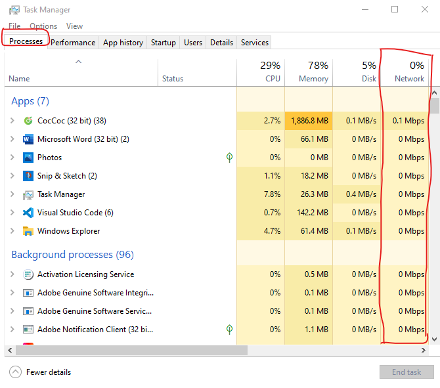Viewport: 440px width, 388px height.
Task: Click the horizontal scrollbar thumb
Action: coord(131,350)
